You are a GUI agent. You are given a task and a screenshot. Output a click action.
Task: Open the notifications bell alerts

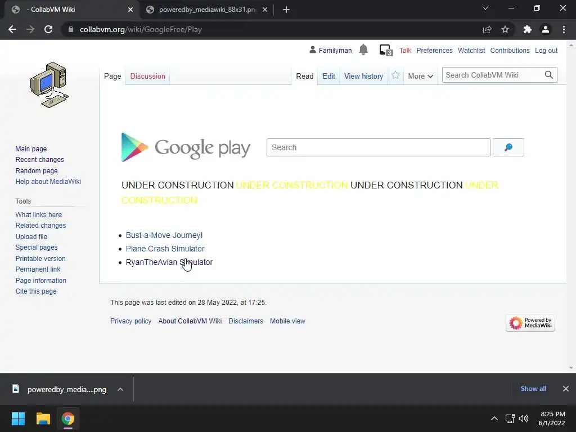pos(363,49)
